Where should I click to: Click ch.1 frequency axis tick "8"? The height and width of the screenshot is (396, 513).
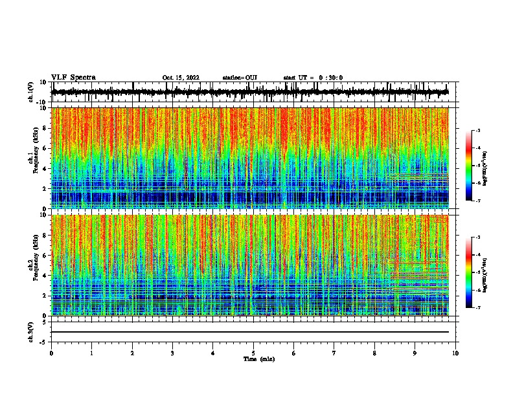(45, 128)
